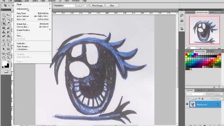Toggle lock all in Layers panel

(x=202, y=99)
